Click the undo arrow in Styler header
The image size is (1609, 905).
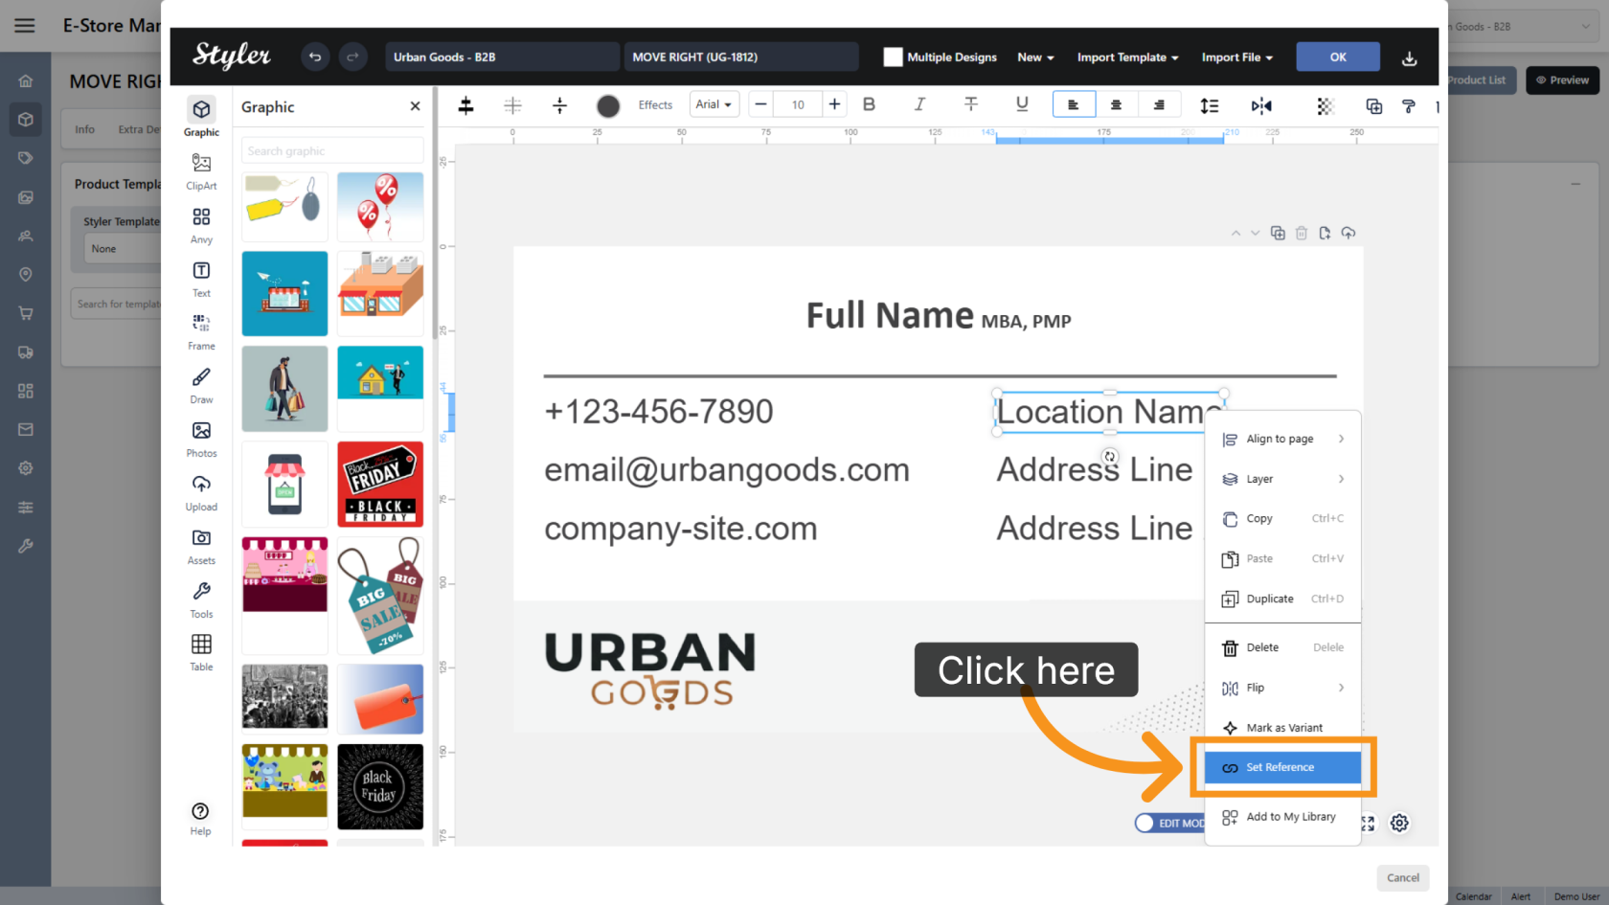coord(314,57)
